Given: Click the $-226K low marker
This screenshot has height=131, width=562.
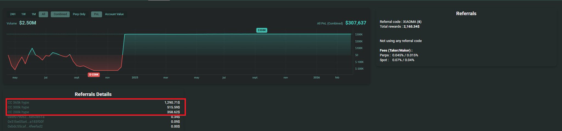Looking at the screenshot, I should [94, 75].
